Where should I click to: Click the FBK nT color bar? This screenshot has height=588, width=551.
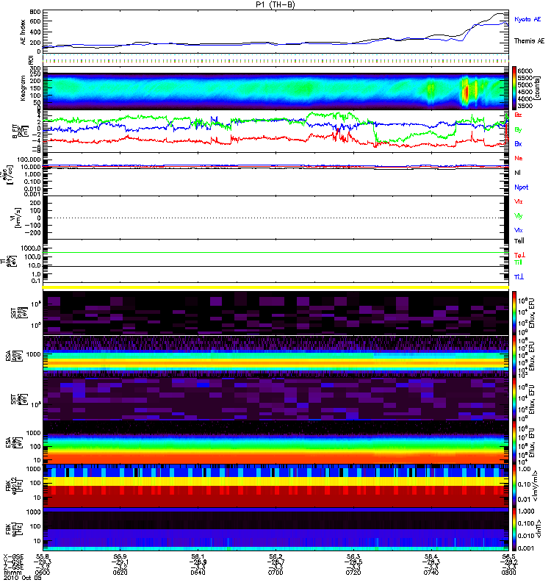click(514, 529)
